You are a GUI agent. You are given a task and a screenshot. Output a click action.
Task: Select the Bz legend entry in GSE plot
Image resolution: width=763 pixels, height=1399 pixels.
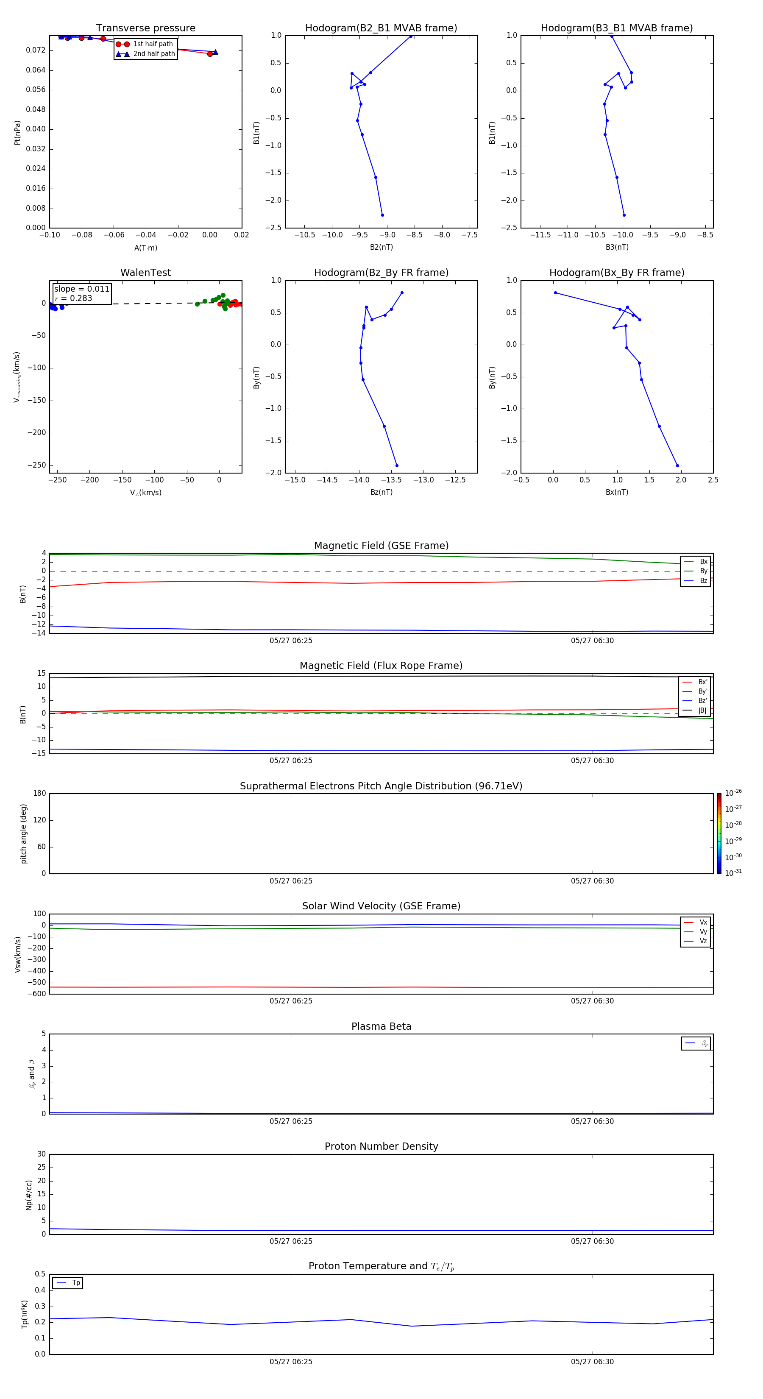pos(696,580)
